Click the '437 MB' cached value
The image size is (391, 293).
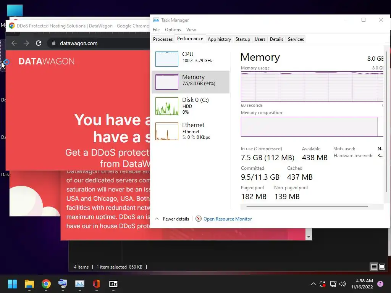(300, 177)
